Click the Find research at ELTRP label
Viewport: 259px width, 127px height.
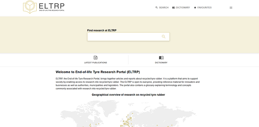point(102,31)
